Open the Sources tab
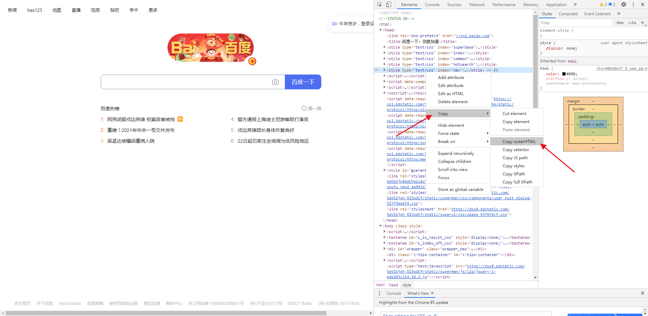 click(454, 4)
